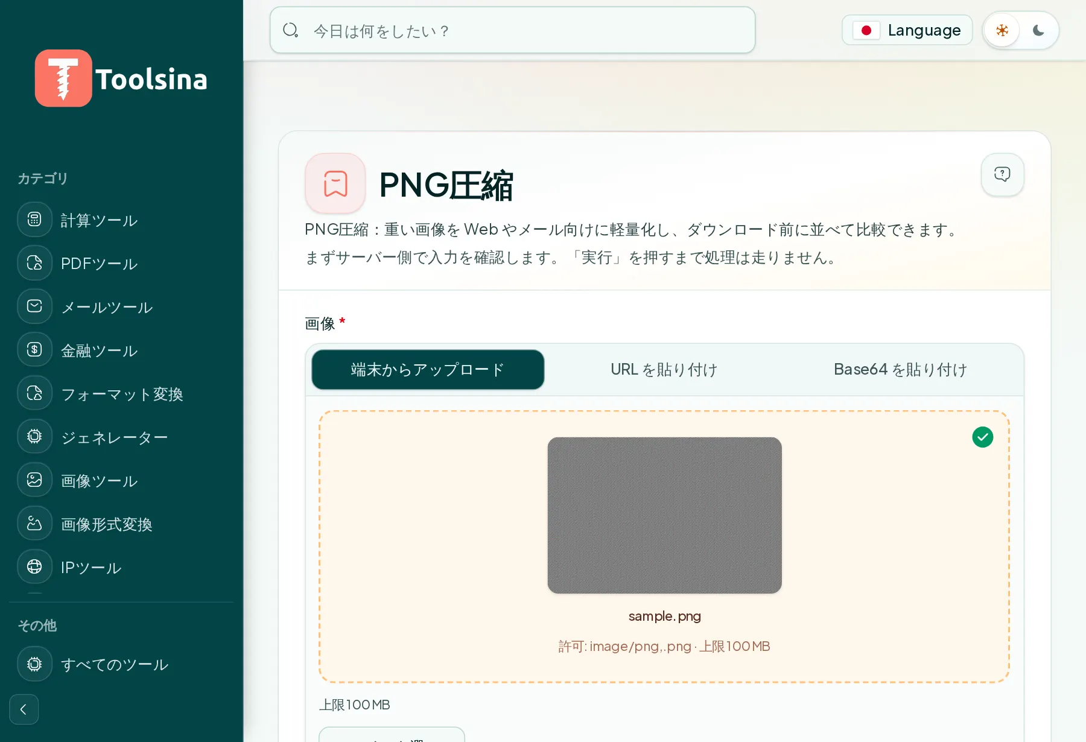The image size is (1086, 742).
Task: Go to IPツール category
Action: click(91, 568)
